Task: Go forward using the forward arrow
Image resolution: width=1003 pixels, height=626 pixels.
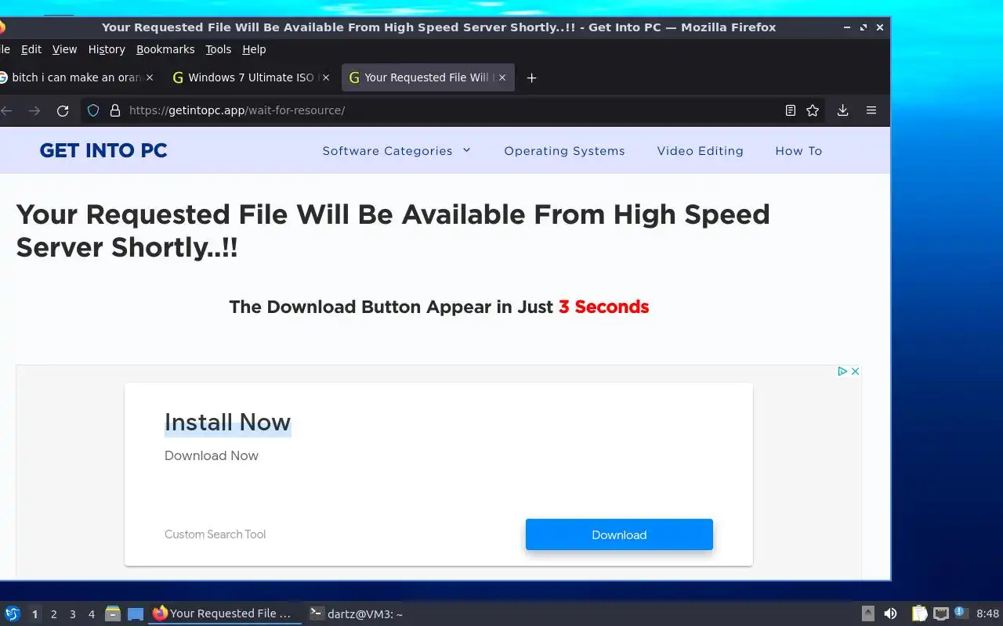Action: pyautogui.click(x=34, y=110)
